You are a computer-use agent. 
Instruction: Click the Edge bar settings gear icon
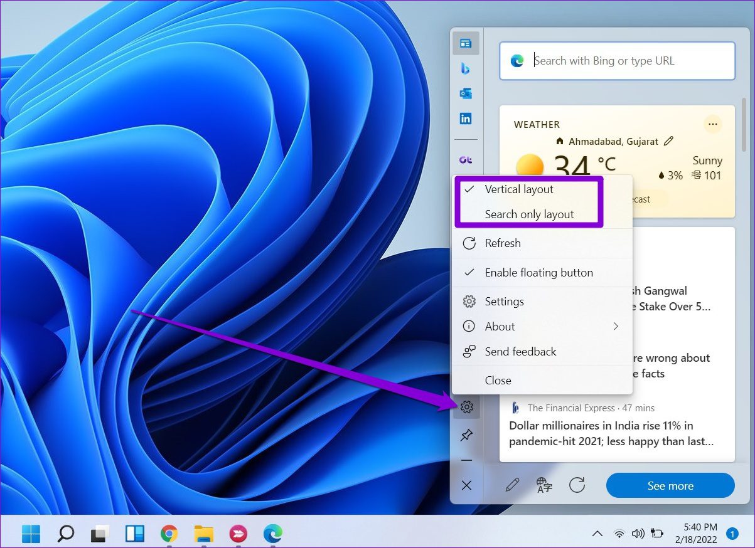click(x=466, y=408)
